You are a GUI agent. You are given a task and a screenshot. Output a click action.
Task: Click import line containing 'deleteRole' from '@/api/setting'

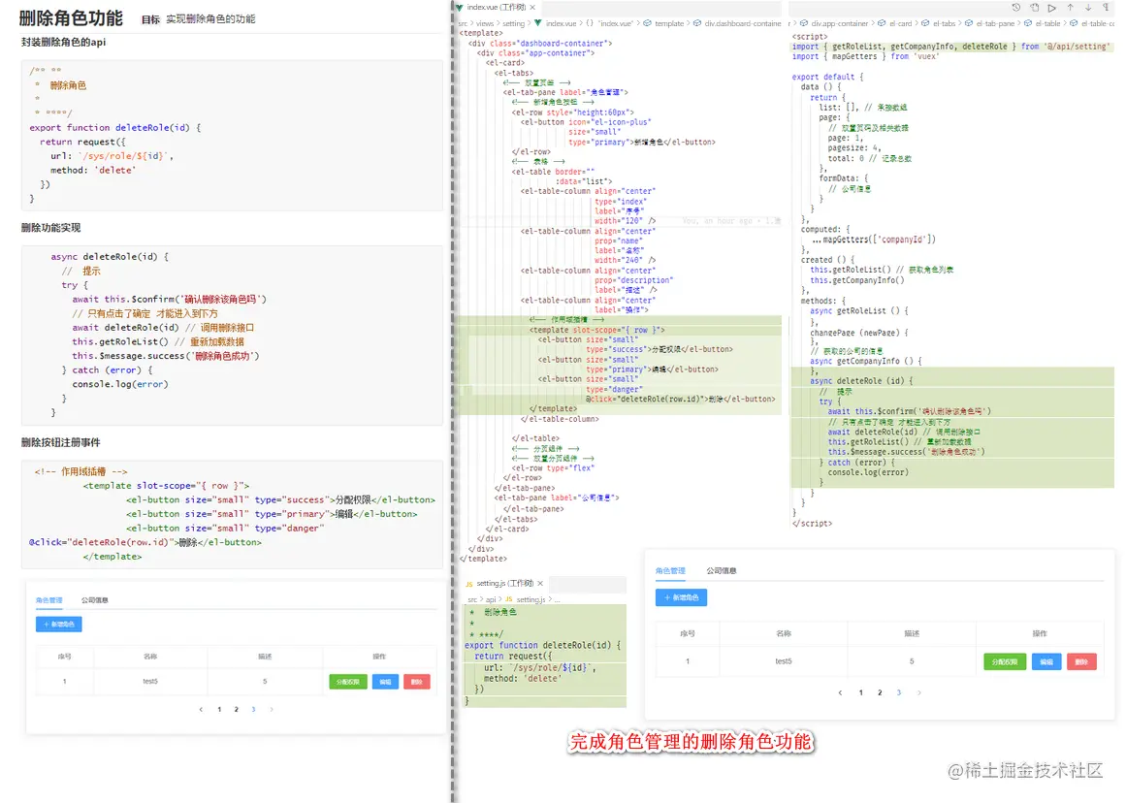click(x=950, y=46)
